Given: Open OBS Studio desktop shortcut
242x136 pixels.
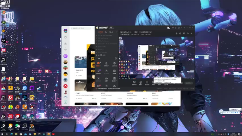Looking at the screenshot, I should click(x=25, y=127).
